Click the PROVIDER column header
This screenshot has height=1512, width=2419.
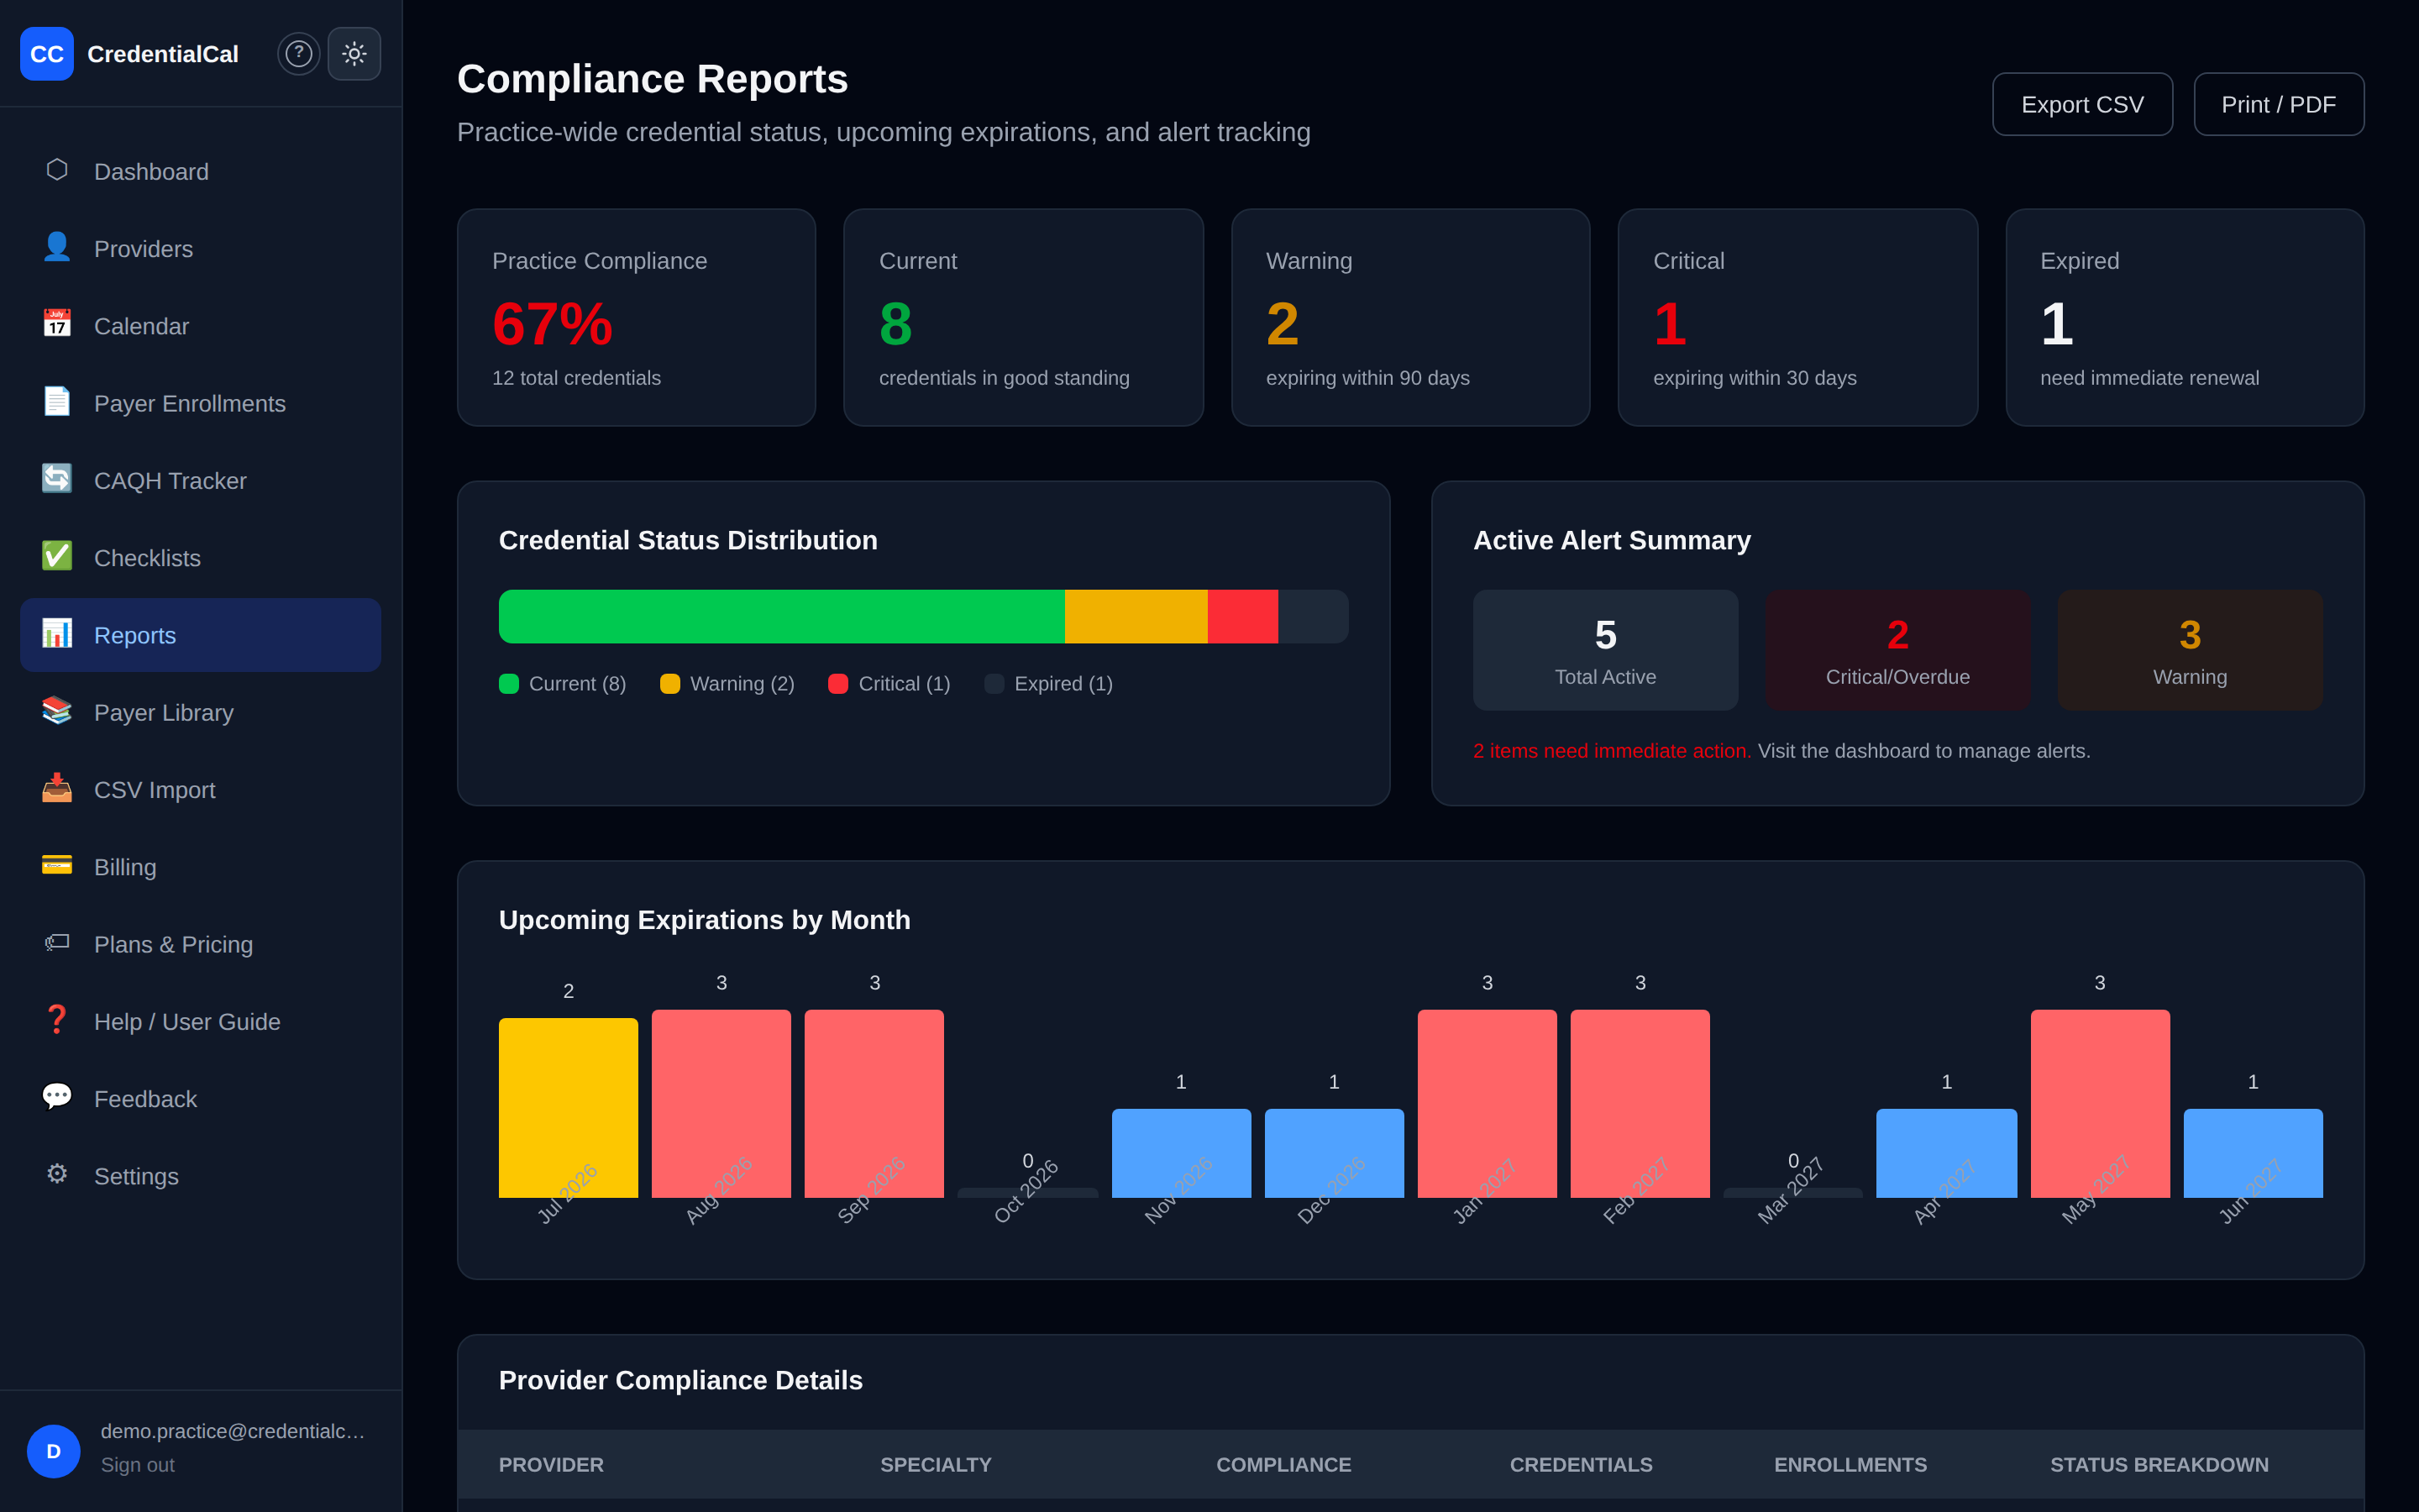pos(551,1465)
